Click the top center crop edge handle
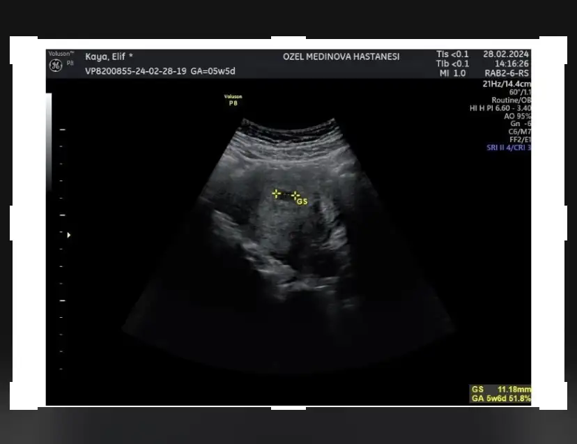Screen dimensions: 577x444 pyautogui.click(x=288, y=40)
